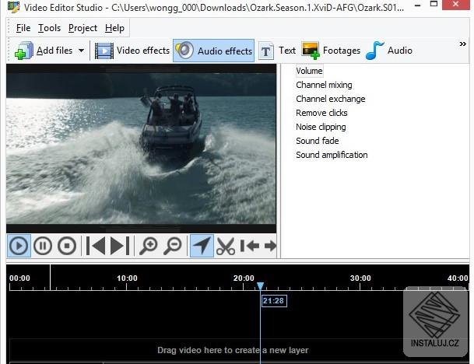
Task: Jump to next frame marker
Action: pyautogui.click(x=120, y=246)
